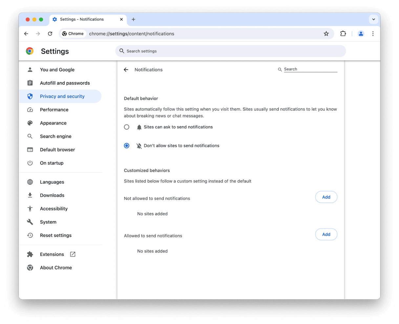Click the browser forward arrow
Image resolution: width=399 pixels, height=324 pixels.
[x=38, y=34]
